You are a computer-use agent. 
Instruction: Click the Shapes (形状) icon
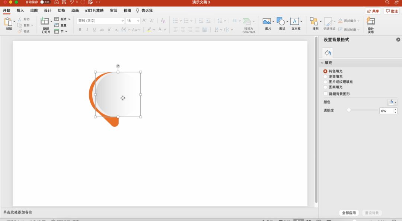(281, 21)
